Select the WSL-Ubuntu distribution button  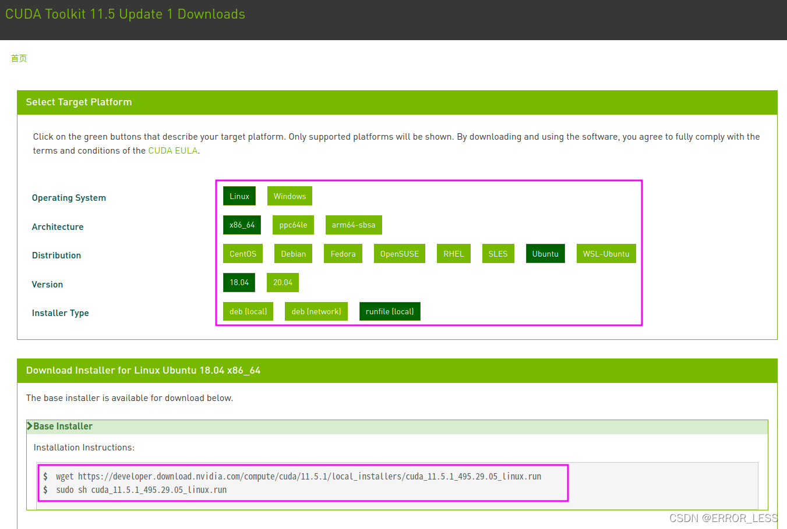point(606,254)
